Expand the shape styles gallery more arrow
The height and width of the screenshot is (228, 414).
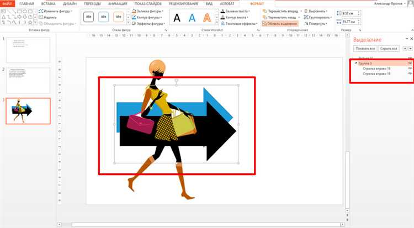[128, 23]
